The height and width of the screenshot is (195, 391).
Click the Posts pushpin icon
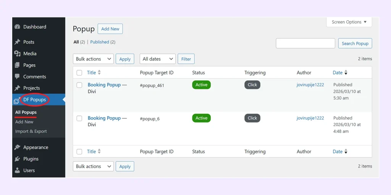(x=17, y=42)
